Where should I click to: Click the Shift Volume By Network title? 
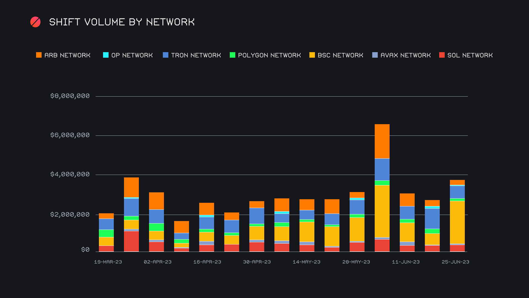(122, 22)
